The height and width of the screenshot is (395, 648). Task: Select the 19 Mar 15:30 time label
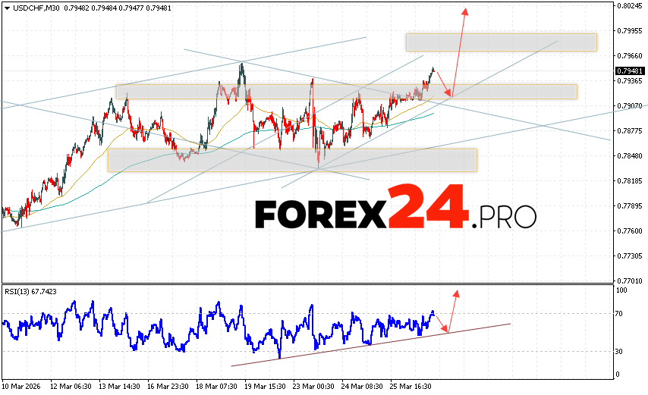[x=265, y=387]
